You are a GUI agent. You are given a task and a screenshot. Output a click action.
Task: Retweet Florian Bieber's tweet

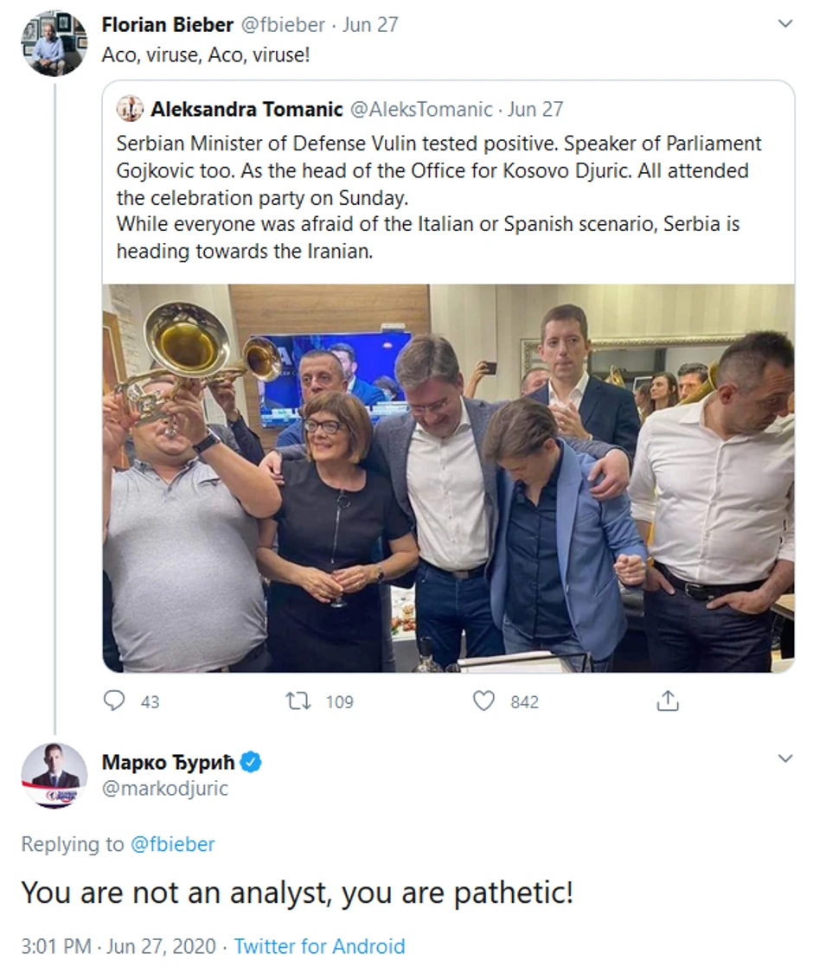pos(298,701)
